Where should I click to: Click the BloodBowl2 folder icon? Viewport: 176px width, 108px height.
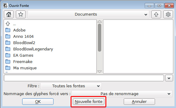point(8,43)
